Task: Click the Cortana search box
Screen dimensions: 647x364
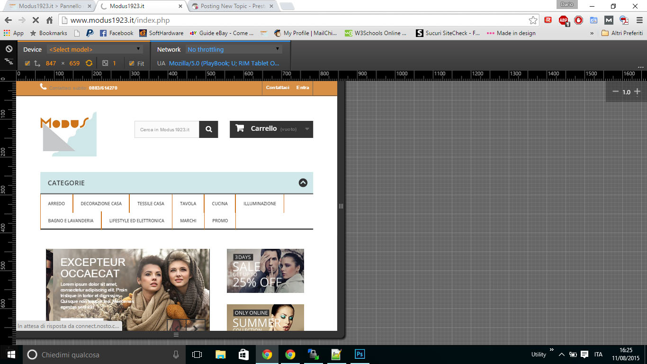Action: coord(104,355)
